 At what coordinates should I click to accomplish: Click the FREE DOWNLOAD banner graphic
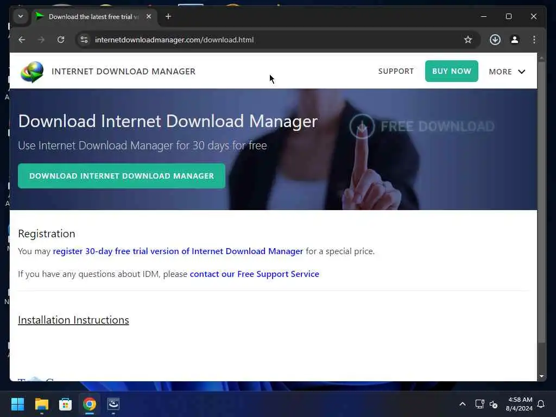(x=422, y=126)
